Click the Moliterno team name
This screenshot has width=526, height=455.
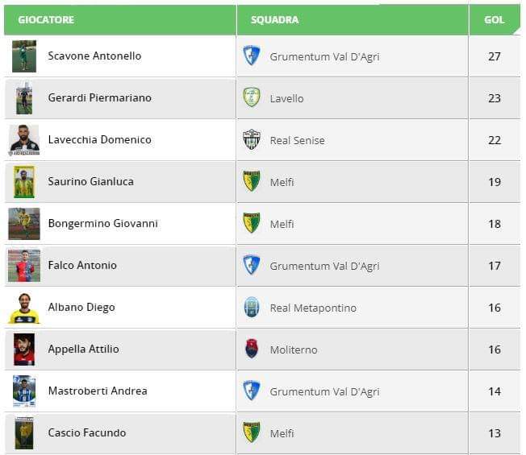pos(294,350)
